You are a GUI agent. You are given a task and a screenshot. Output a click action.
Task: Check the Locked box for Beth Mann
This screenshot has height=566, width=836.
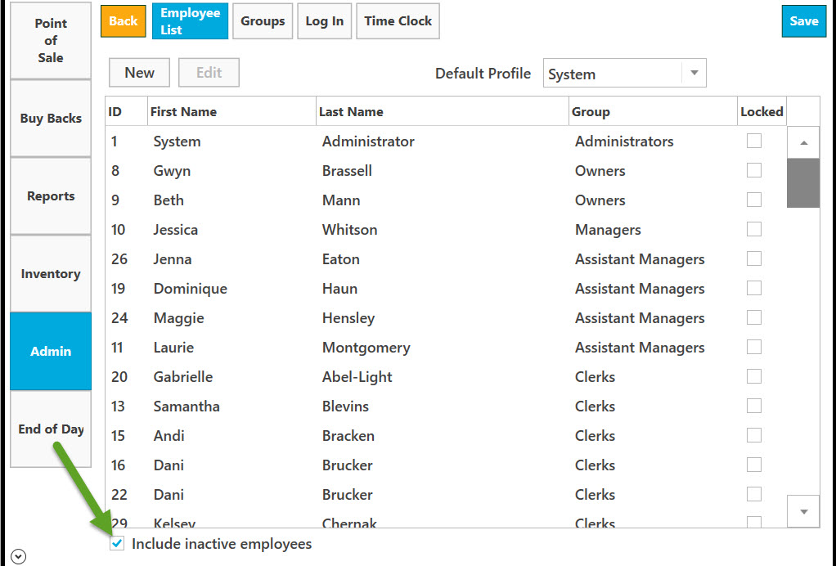[754, 200]
